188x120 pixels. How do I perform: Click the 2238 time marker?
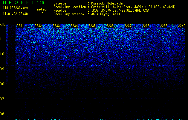pyautogui.click(x=146, y=26)
